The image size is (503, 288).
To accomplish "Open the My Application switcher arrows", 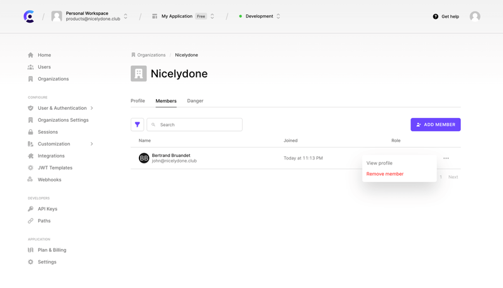I will [212, 16].
